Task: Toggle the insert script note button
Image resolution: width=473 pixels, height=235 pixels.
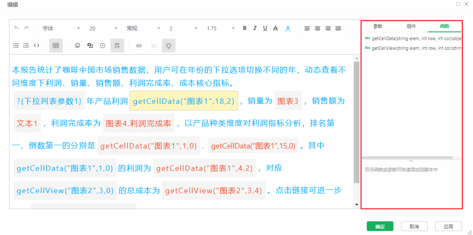Action: point(117,46)
